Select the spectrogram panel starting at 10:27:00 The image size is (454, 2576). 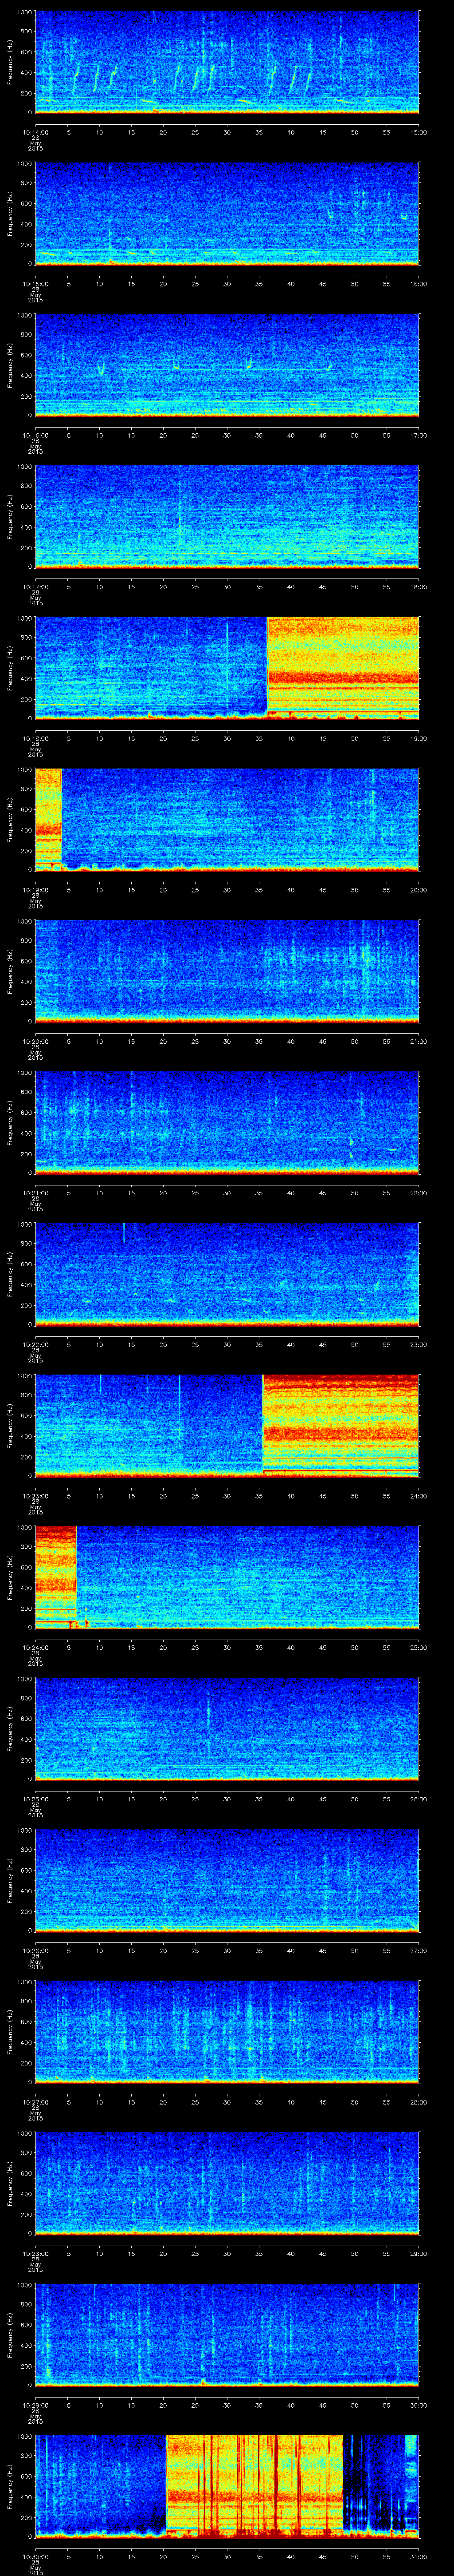pyautogui.click(x=227, y=2032)
